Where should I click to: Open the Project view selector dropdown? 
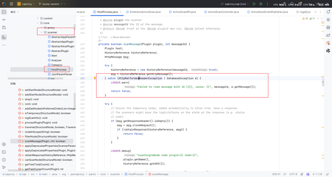[14, 12]
